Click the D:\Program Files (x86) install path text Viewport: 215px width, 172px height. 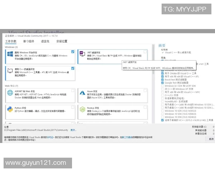(36, 130)
